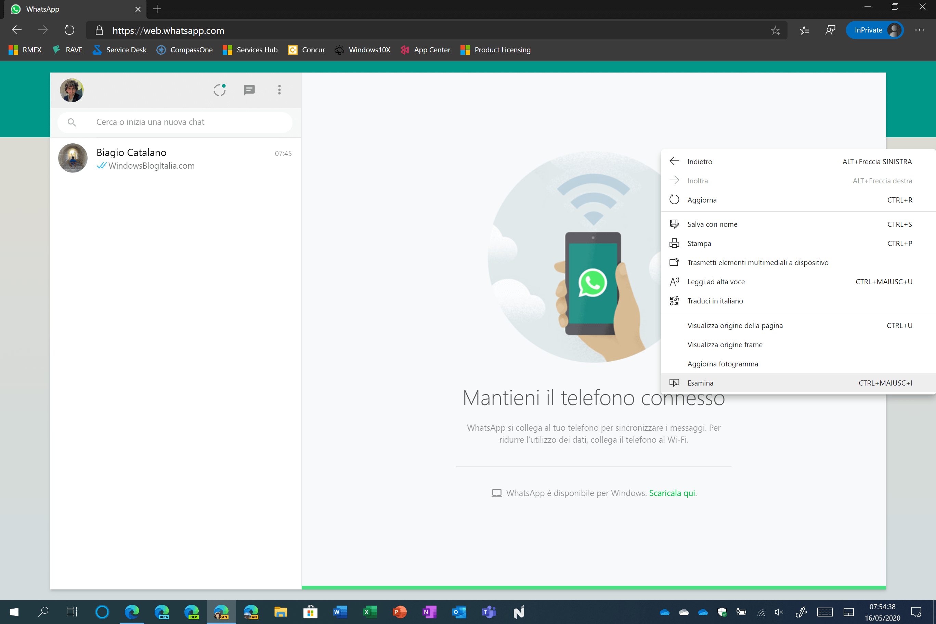Select the WhatsApp browser tab
Viewport: 936px width, 624px height.
point(75,9)
